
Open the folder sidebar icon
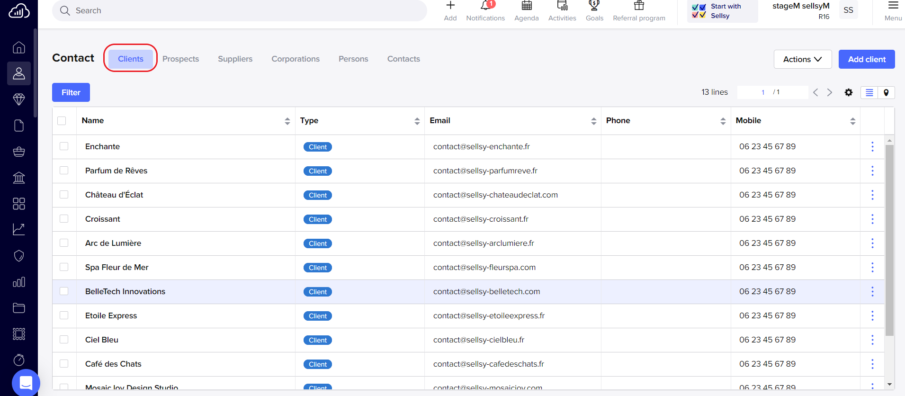(x=19, y=308)
